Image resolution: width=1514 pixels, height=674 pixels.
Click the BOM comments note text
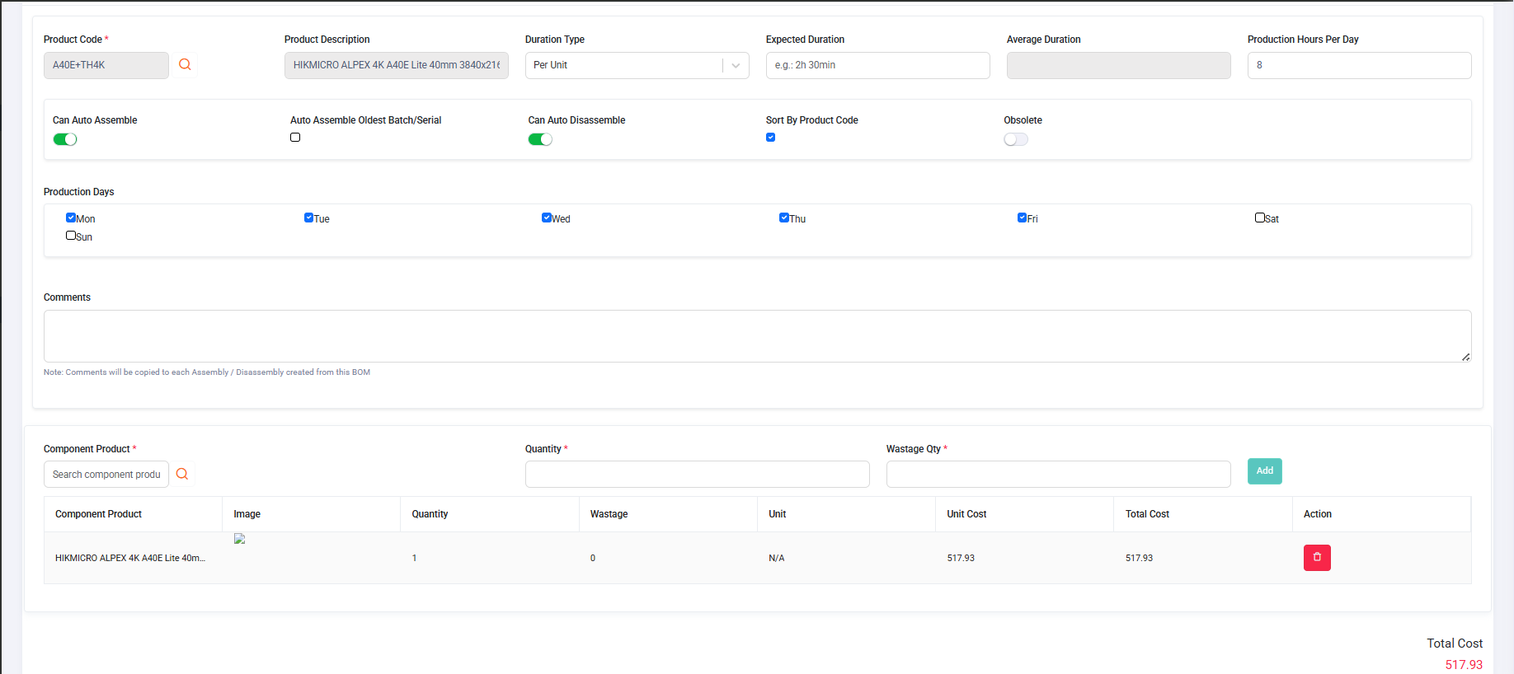coord(207,372)
